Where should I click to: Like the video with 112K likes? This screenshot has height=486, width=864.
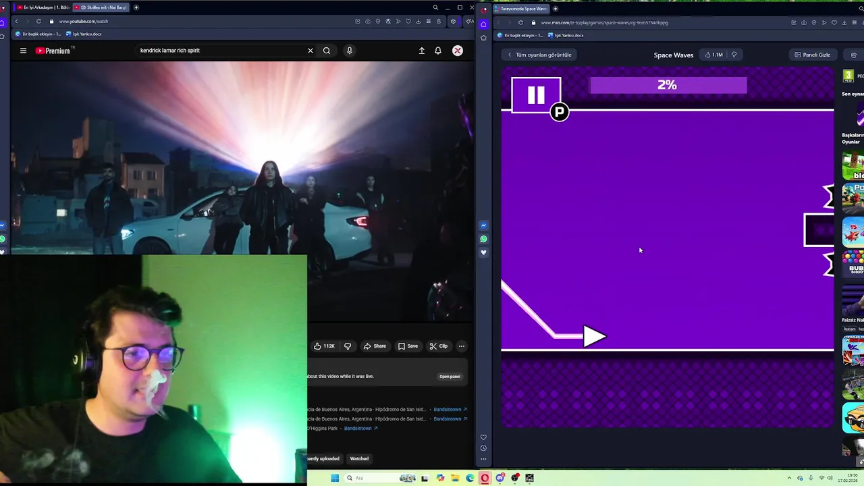[x=324, y=346]
